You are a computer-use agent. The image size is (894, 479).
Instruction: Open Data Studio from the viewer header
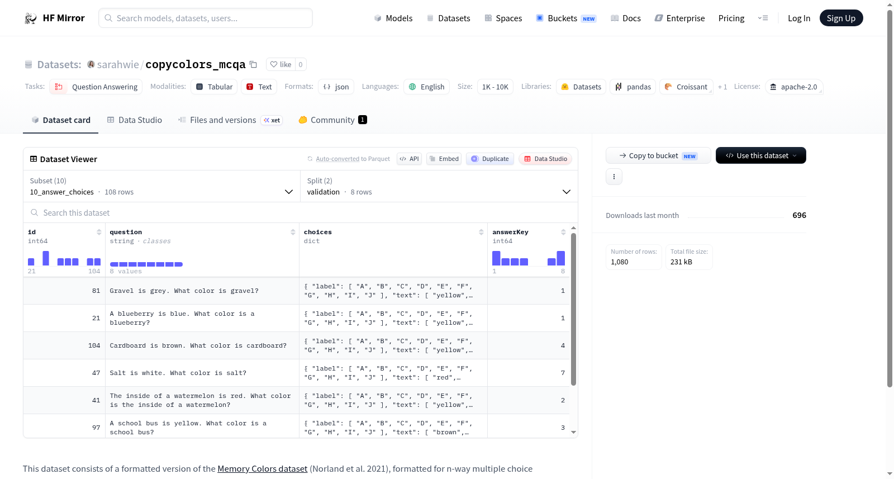(545, 159)
